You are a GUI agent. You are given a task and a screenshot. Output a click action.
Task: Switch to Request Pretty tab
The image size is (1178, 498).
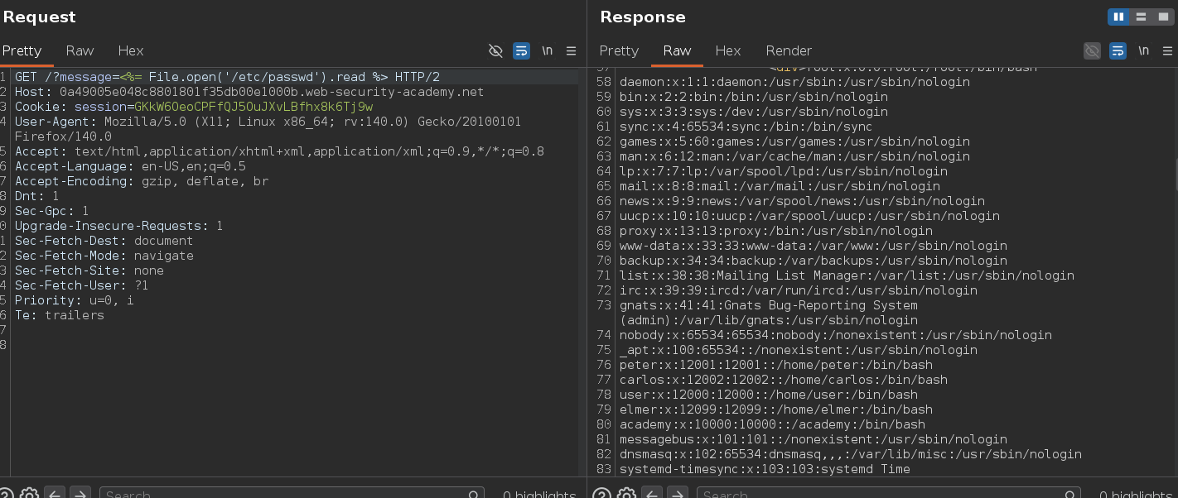click(x=22, y=51)
